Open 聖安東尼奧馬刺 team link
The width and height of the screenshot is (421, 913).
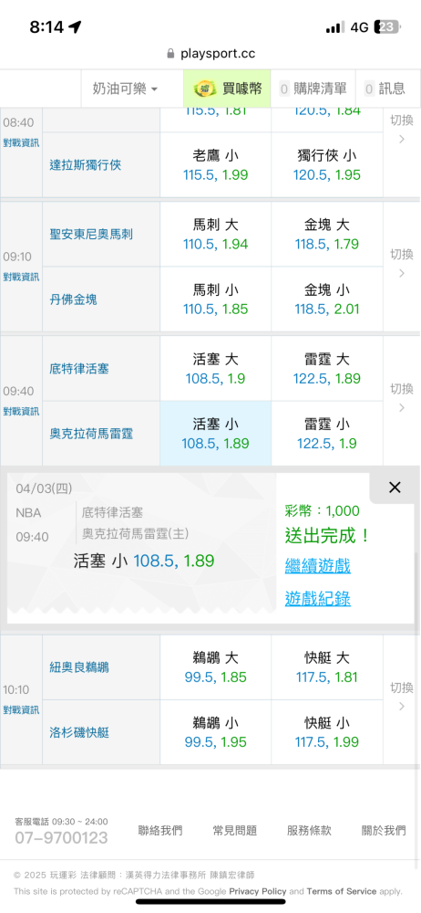point(91,234)
